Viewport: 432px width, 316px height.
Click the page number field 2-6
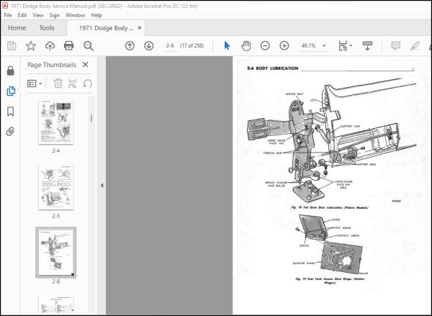click(170, 46)
